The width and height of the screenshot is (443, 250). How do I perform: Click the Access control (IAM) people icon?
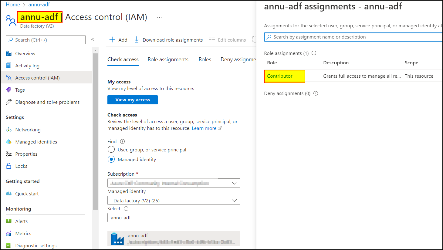pyautogui.click(x=9, y=78)
